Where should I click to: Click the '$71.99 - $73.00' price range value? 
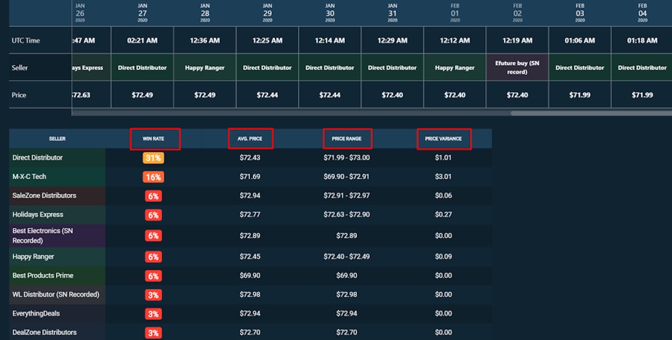(347, 157)
